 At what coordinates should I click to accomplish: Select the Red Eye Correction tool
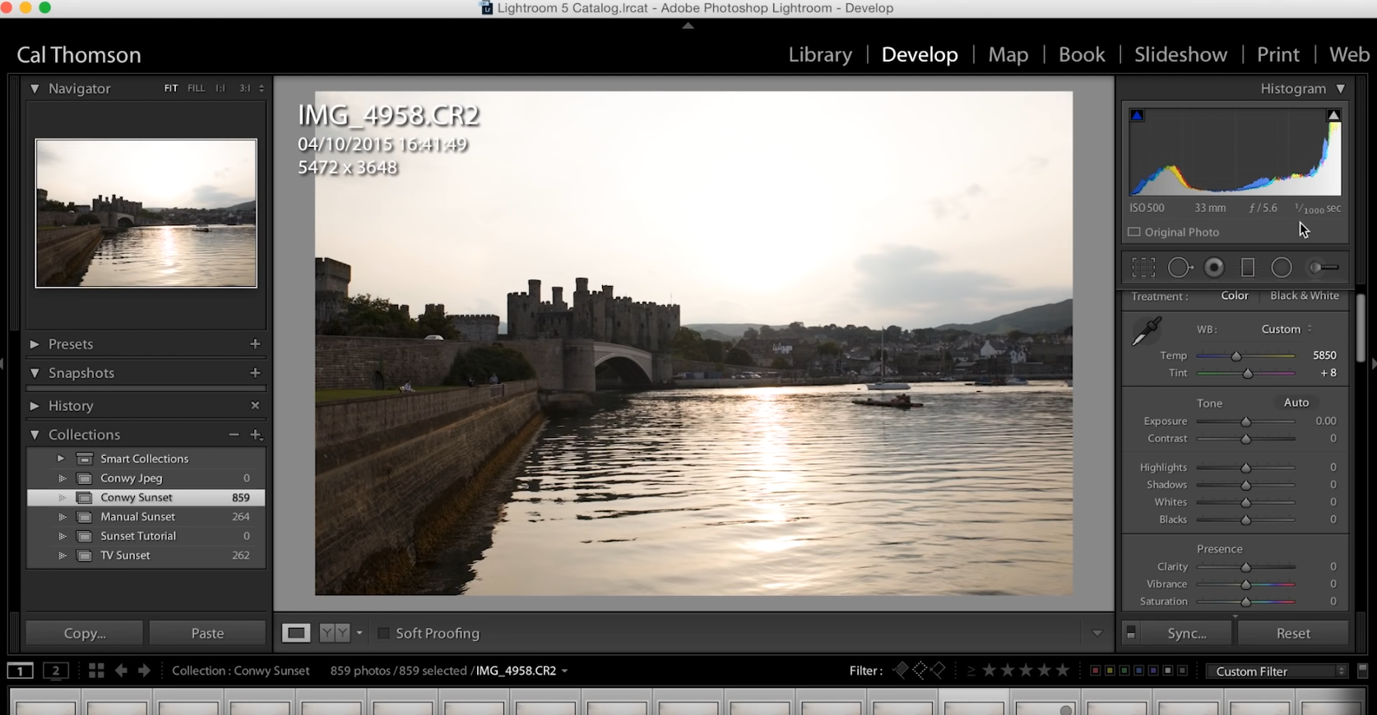[1214, 268]
